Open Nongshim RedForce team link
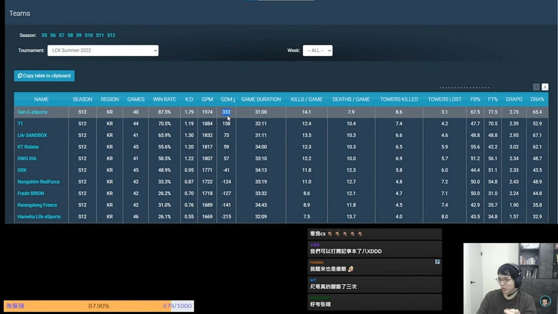Image resolution: width=558 pixels, height=314 pixels. coord(39,182)
